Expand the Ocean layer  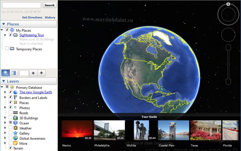click(5, 123)
